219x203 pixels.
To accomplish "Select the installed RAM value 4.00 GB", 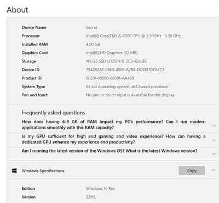I will pyautogui.click(x=93, y=44).
